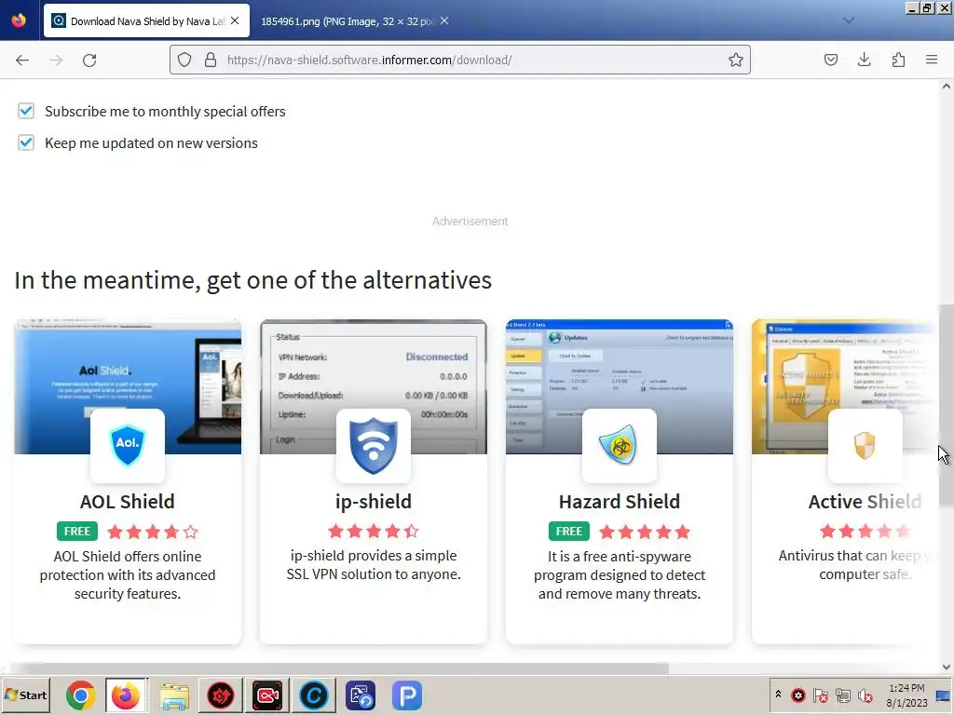The height and width of the screenshot is (715, 954).
Task: Open the blue C app in taskbar
Action: pos(314,695)
